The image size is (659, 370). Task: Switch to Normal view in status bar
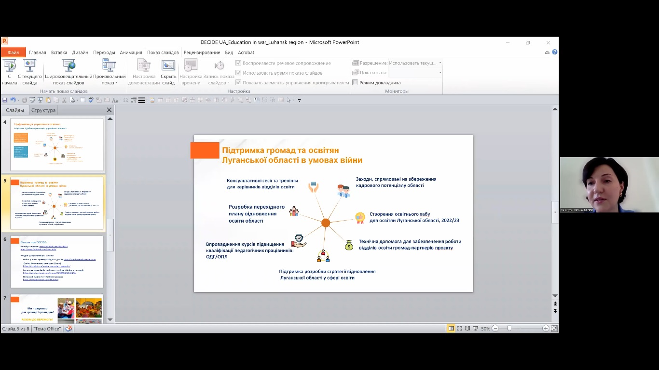click(451, 329)
